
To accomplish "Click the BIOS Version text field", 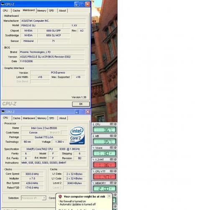I will coord(52,57).
